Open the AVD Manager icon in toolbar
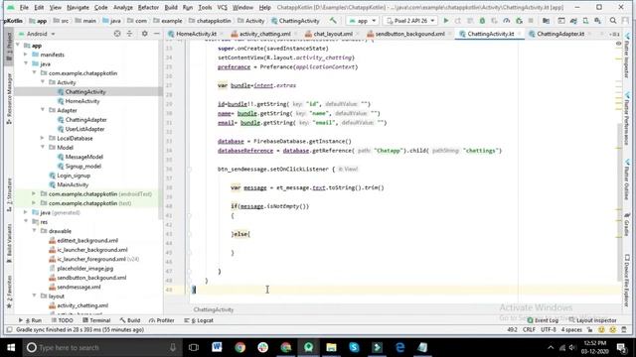Image resolution: width=636 pixels, height=357 pixels. click(x=585, y=21)
